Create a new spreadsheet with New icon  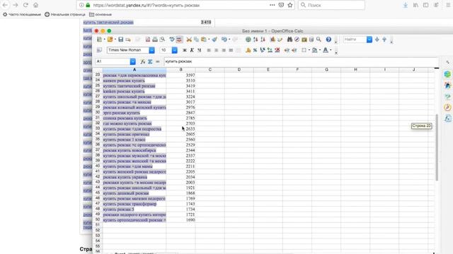[x=99, y=40]
